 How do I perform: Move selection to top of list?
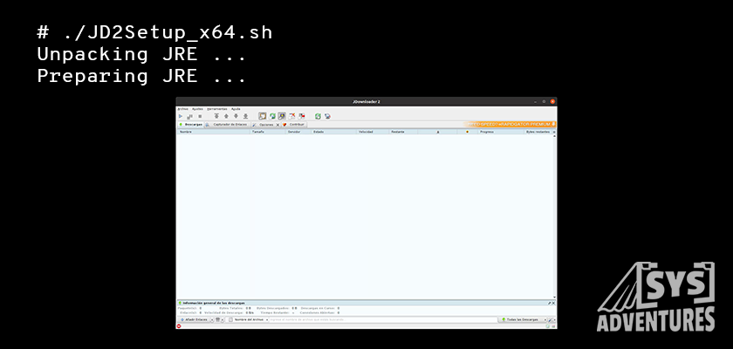click(x=216, y=116)
